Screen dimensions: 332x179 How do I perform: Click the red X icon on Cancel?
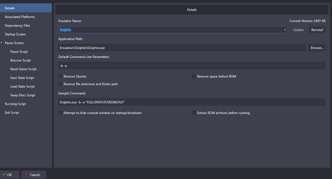27,175
